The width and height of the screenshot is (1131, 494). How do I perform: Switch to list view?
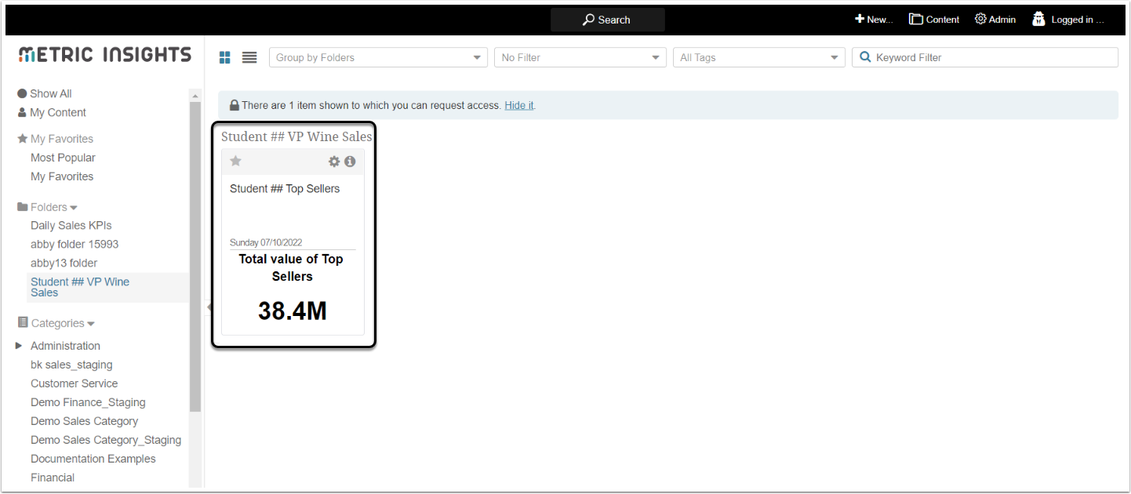pos(249,57)
